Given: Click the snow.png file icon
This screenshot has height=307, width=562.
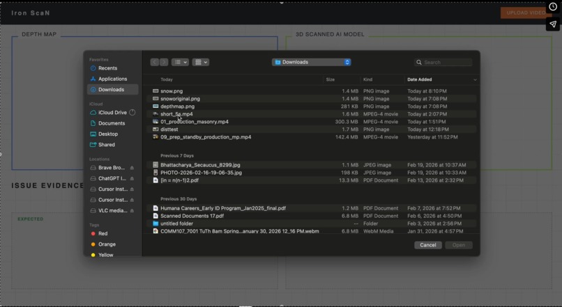Looking at the screenshot, I should 155,91.
